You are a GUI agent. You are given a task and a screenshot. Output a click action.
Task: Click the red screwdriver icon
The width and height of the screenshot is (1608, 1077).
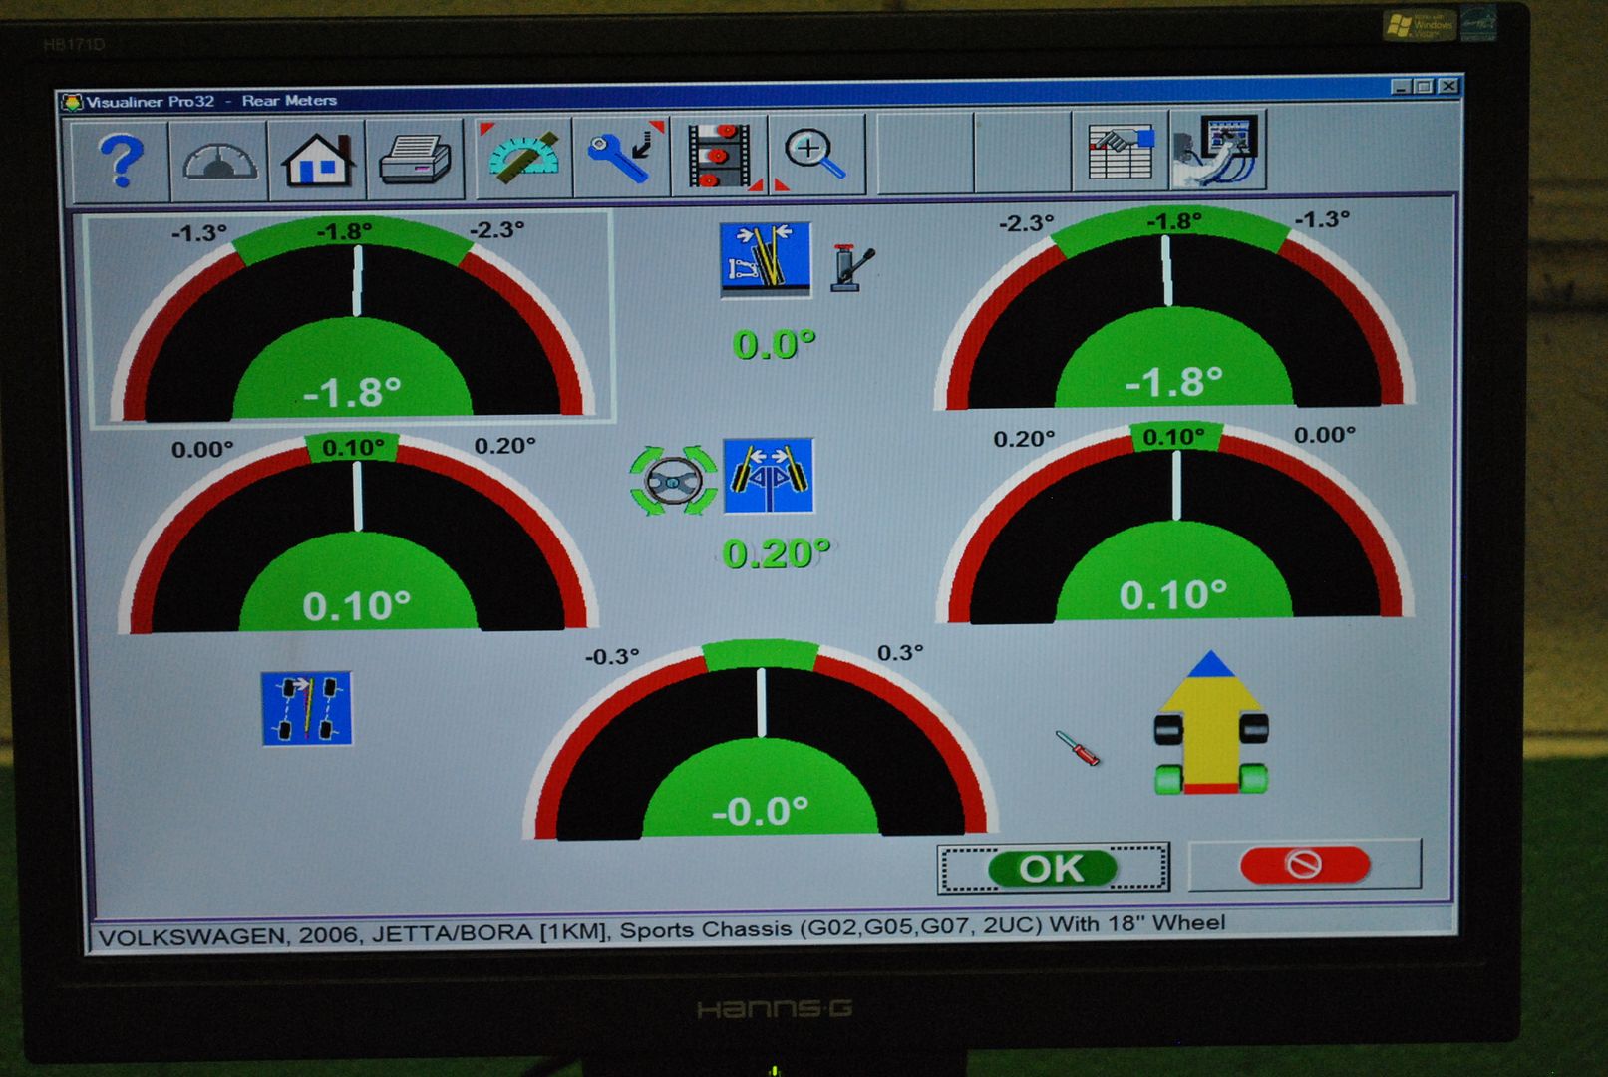pos(1078,748)
